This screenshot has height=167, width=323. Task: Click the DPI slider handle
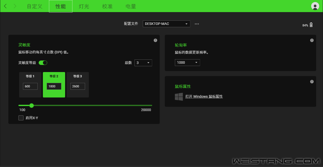click(32, 105)
